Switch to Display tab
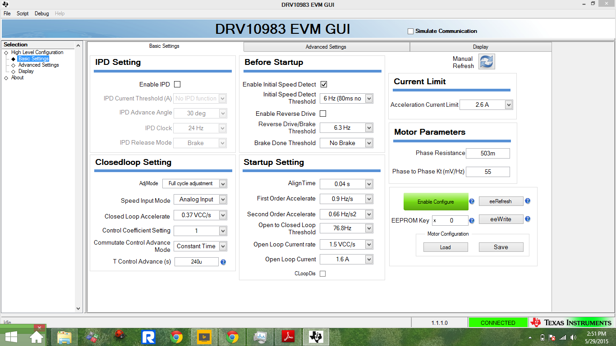616x346 pixels. click(x=481, y=47)
